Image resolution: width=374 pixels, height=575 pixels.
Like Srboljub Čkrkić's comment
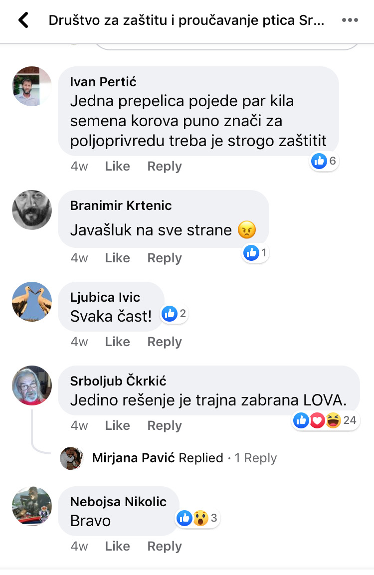pos(117,425)
